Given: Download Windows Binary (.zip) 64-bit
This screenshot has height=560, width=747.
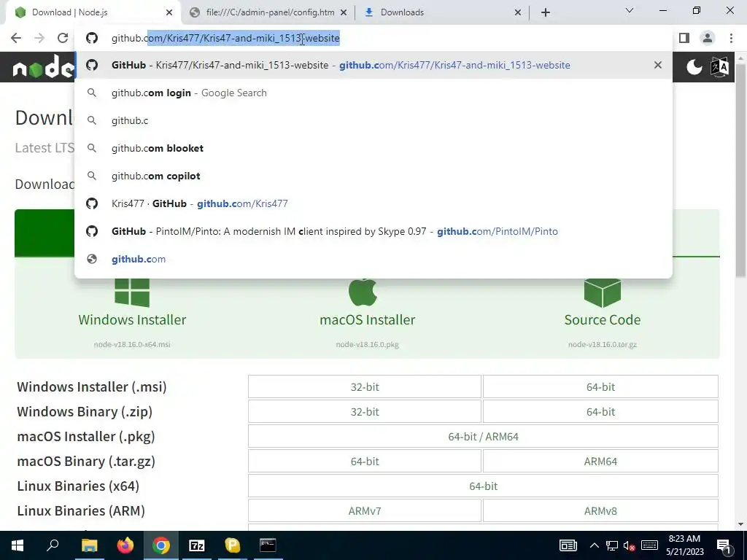Looking at the screenshot, I should tap(600, 411).
